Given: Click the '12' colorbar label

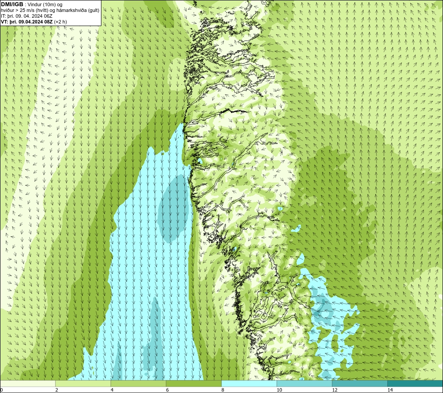Looking at the screenshot, I should (x=334, y=390).
